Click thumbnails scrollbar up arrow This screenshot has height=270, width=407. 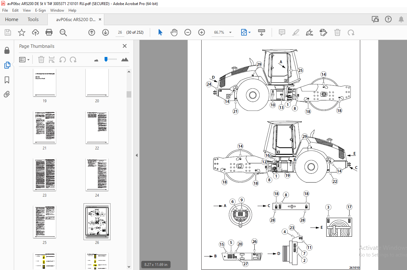click(129, 72)
